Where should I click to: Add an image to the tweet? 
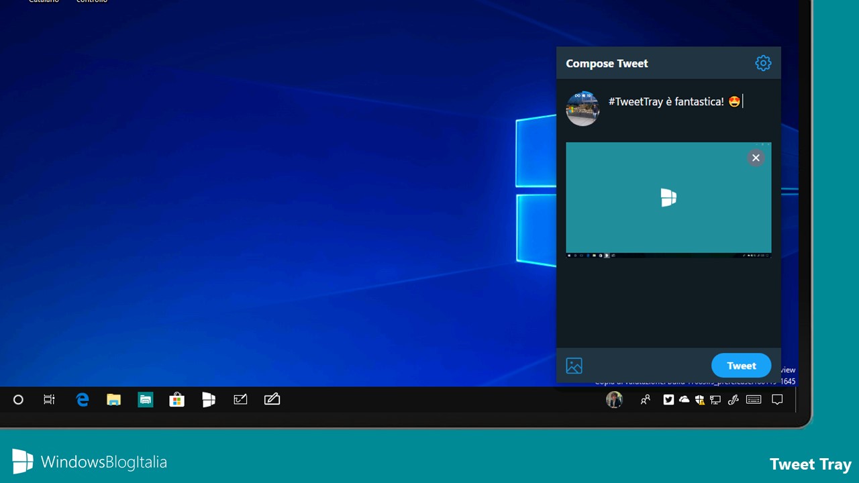tap(574, 366)
